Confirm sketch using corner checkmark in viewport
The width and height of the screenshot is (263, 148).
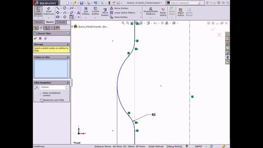pyautogui.click(x=213, y=29)
